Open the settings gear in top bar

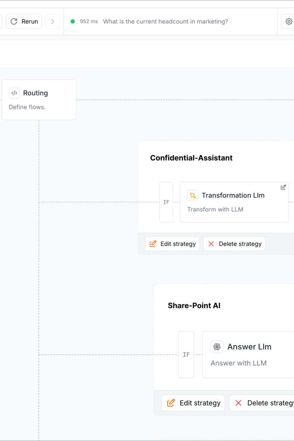pyautogui.click(x=288, y=22)
